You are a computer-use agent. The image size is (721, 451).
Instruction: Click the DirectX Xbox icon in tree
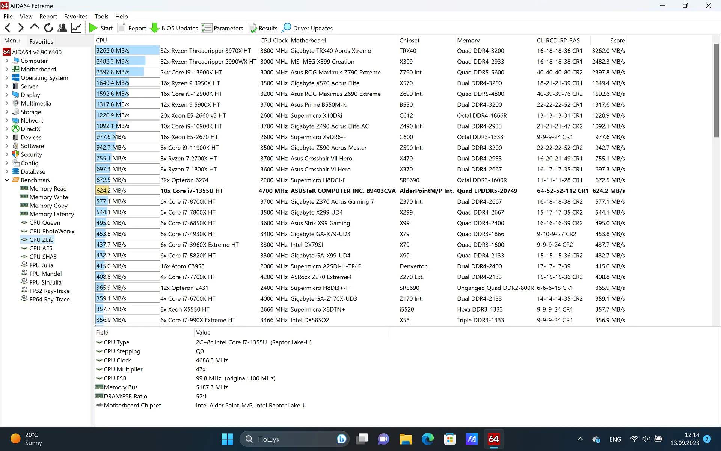[x=15, y=129]
